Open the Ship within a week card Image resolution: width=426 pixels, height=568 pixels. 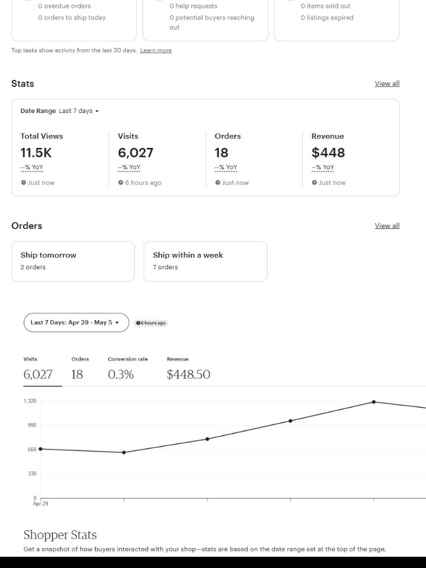pyautogui.click(x=205, y=261)
